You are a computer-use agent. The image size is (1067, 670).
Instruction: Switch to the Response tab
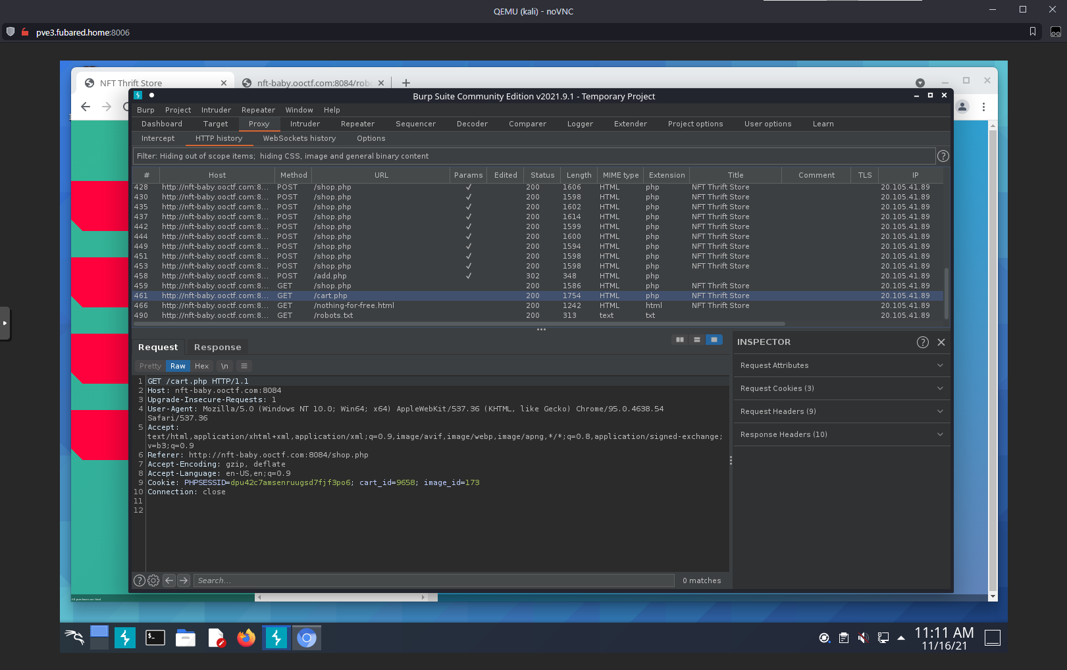pos(217,347)
